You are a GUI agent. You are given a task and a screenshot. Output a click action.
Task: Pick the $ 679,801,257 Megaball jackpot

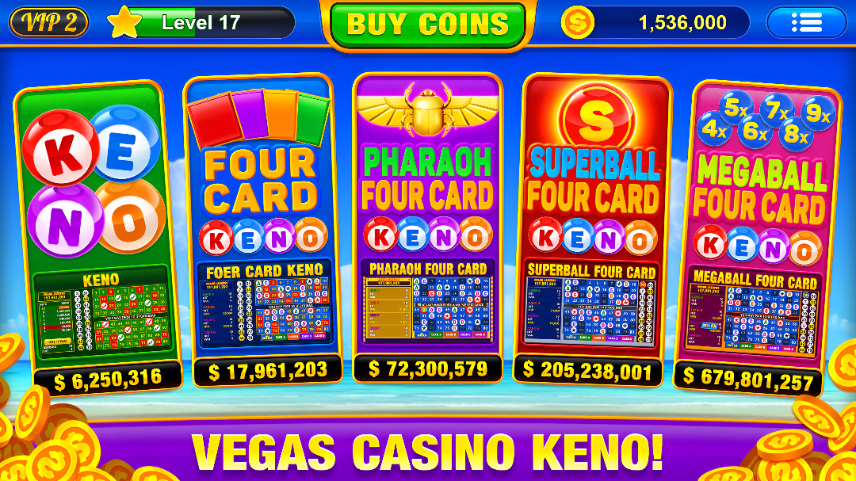tap(748, 378)
